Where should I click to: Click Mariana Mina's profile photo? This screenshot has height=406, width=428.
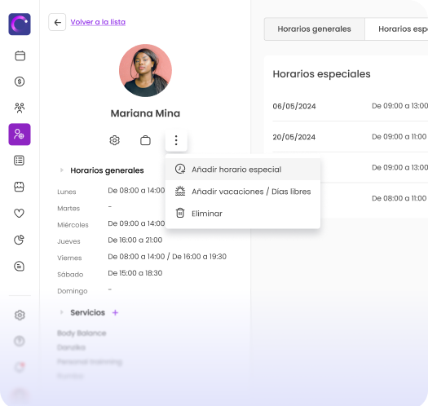(145, 71)
